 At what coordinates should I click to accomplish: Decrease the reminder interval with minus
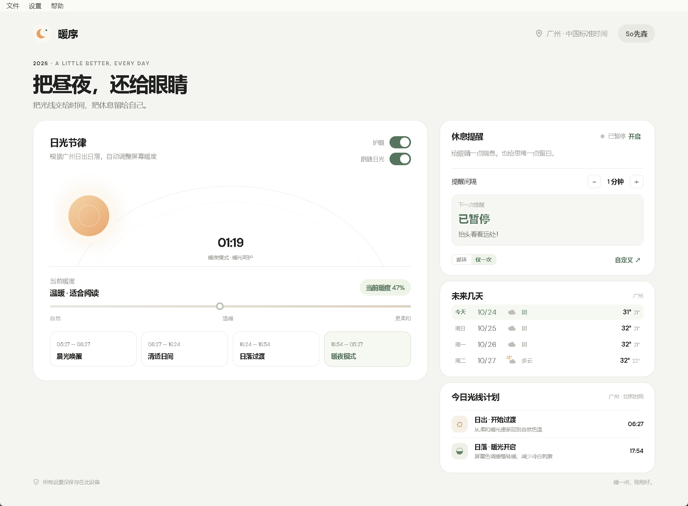pyautogui.click(x=594, y=182)
